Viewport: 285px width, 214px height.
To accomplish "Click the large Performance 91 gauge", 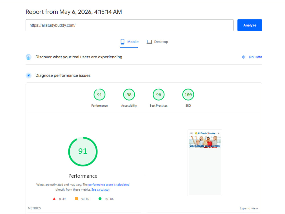I will [x=83, y=151].
